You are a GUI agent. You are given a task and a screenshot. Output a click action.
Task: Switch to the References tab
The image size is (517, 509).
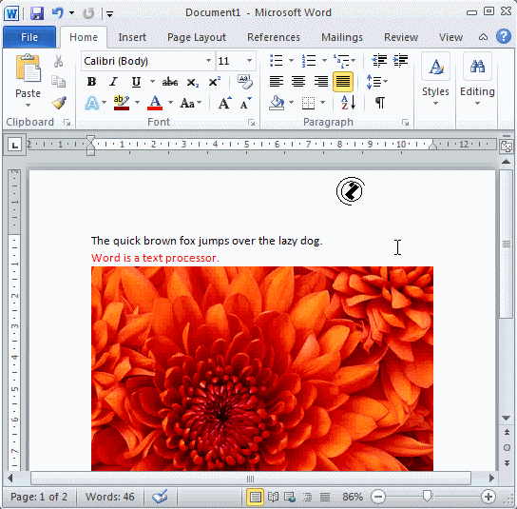274,37
